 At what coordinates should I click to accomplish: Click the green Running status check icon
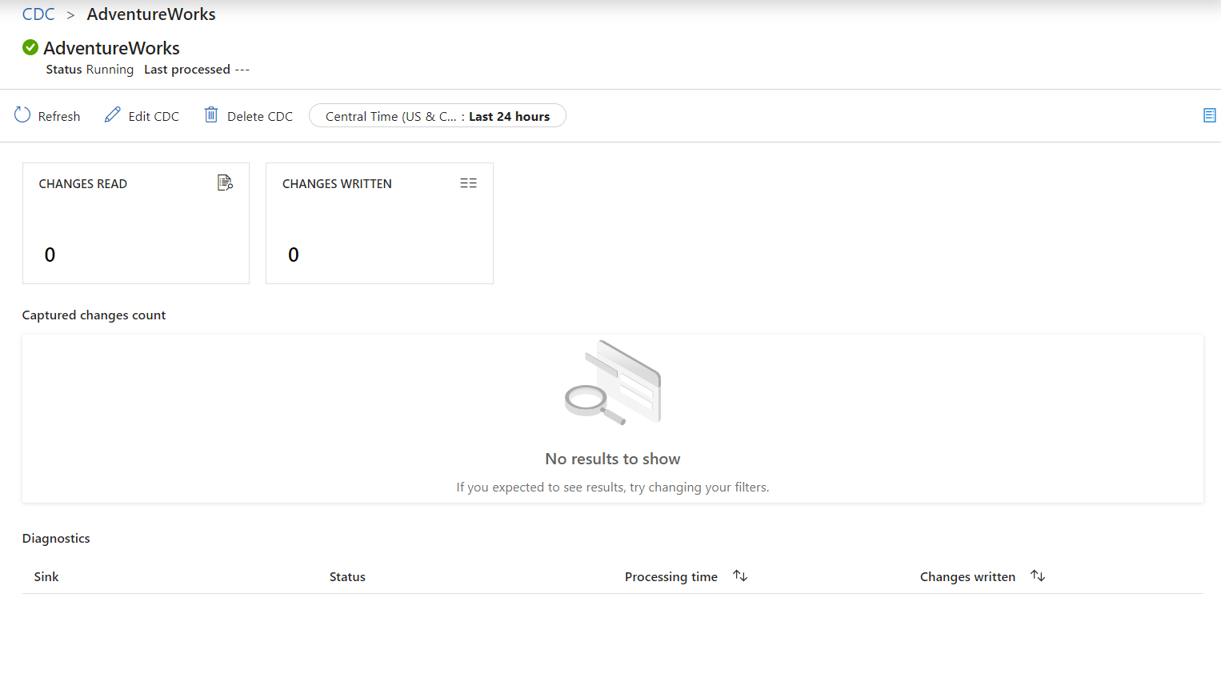(30, 47)
